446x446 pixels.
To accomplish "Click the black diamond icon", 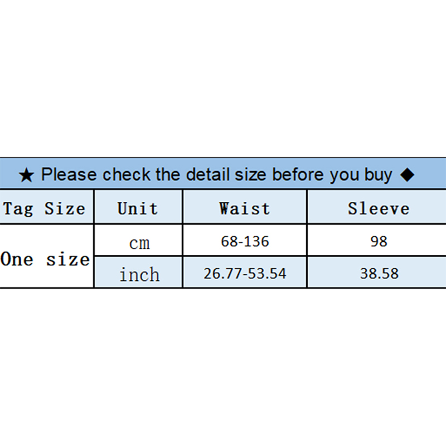I will click(408, 174).
